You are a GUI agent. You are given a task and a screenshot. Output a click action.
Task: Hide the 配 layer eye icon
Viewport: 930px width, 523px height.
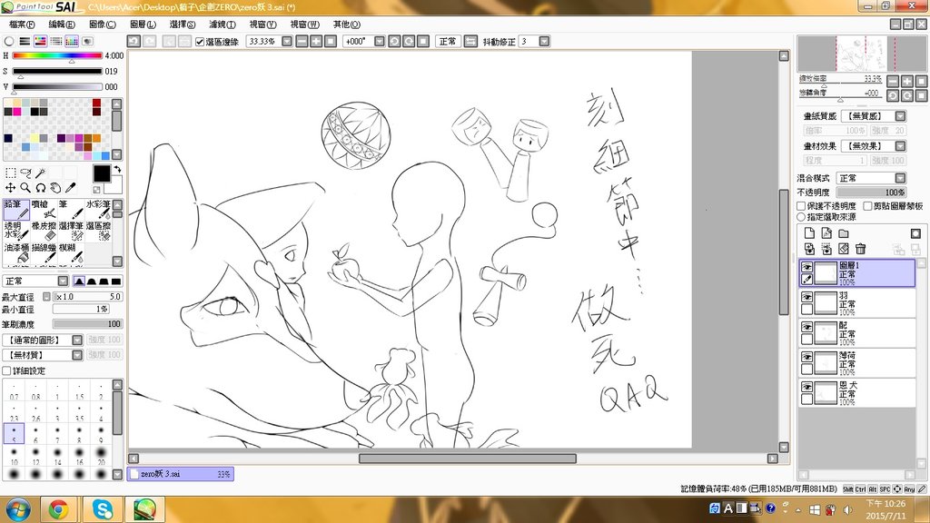(806, 327)
